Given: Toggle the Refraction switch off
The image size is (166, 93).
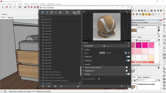Looking at the screenshot, I should pos(128,60).
